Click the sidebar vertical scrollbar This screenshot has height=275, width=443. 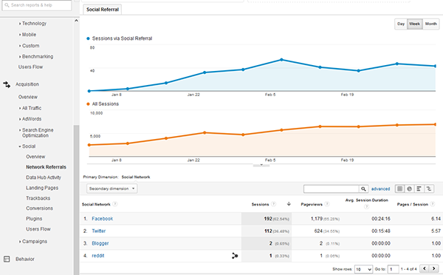click(x=76, y=200)
